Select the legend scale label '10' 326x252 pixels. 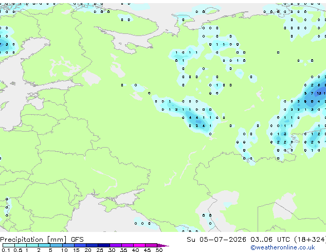(x=64, y=250)
